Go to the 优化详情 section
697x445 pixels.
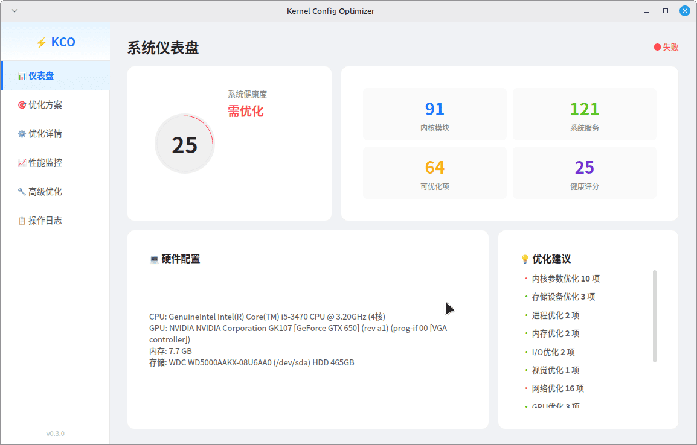tap(56, 133)
